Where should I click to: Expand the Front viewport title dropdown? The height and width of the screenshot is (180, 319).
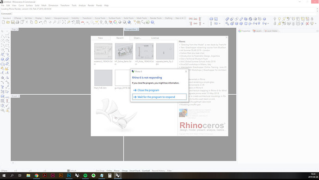pyautogui.click(x=18, y=96)
